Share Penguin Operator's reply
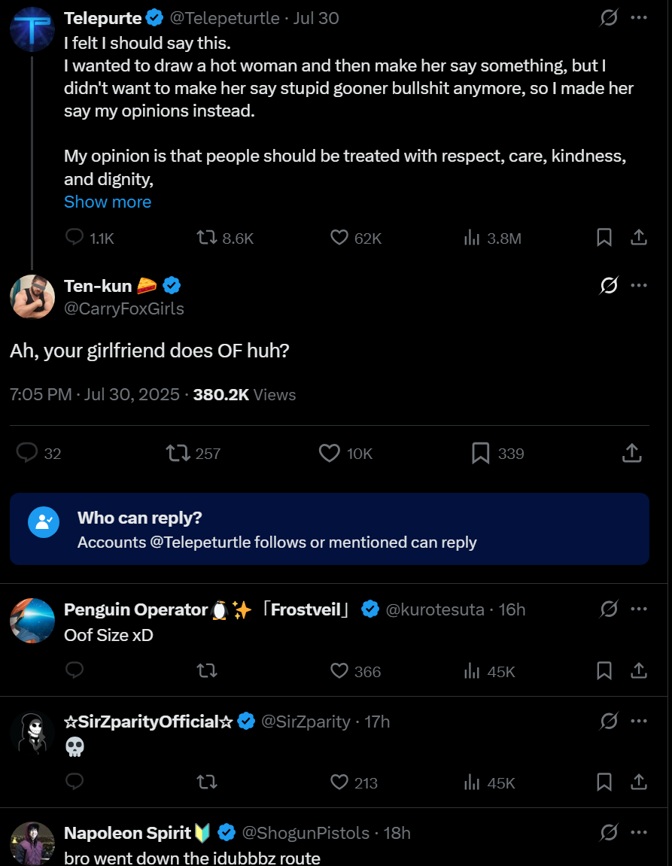Screen dimensions: 672x866 point(638,670)
